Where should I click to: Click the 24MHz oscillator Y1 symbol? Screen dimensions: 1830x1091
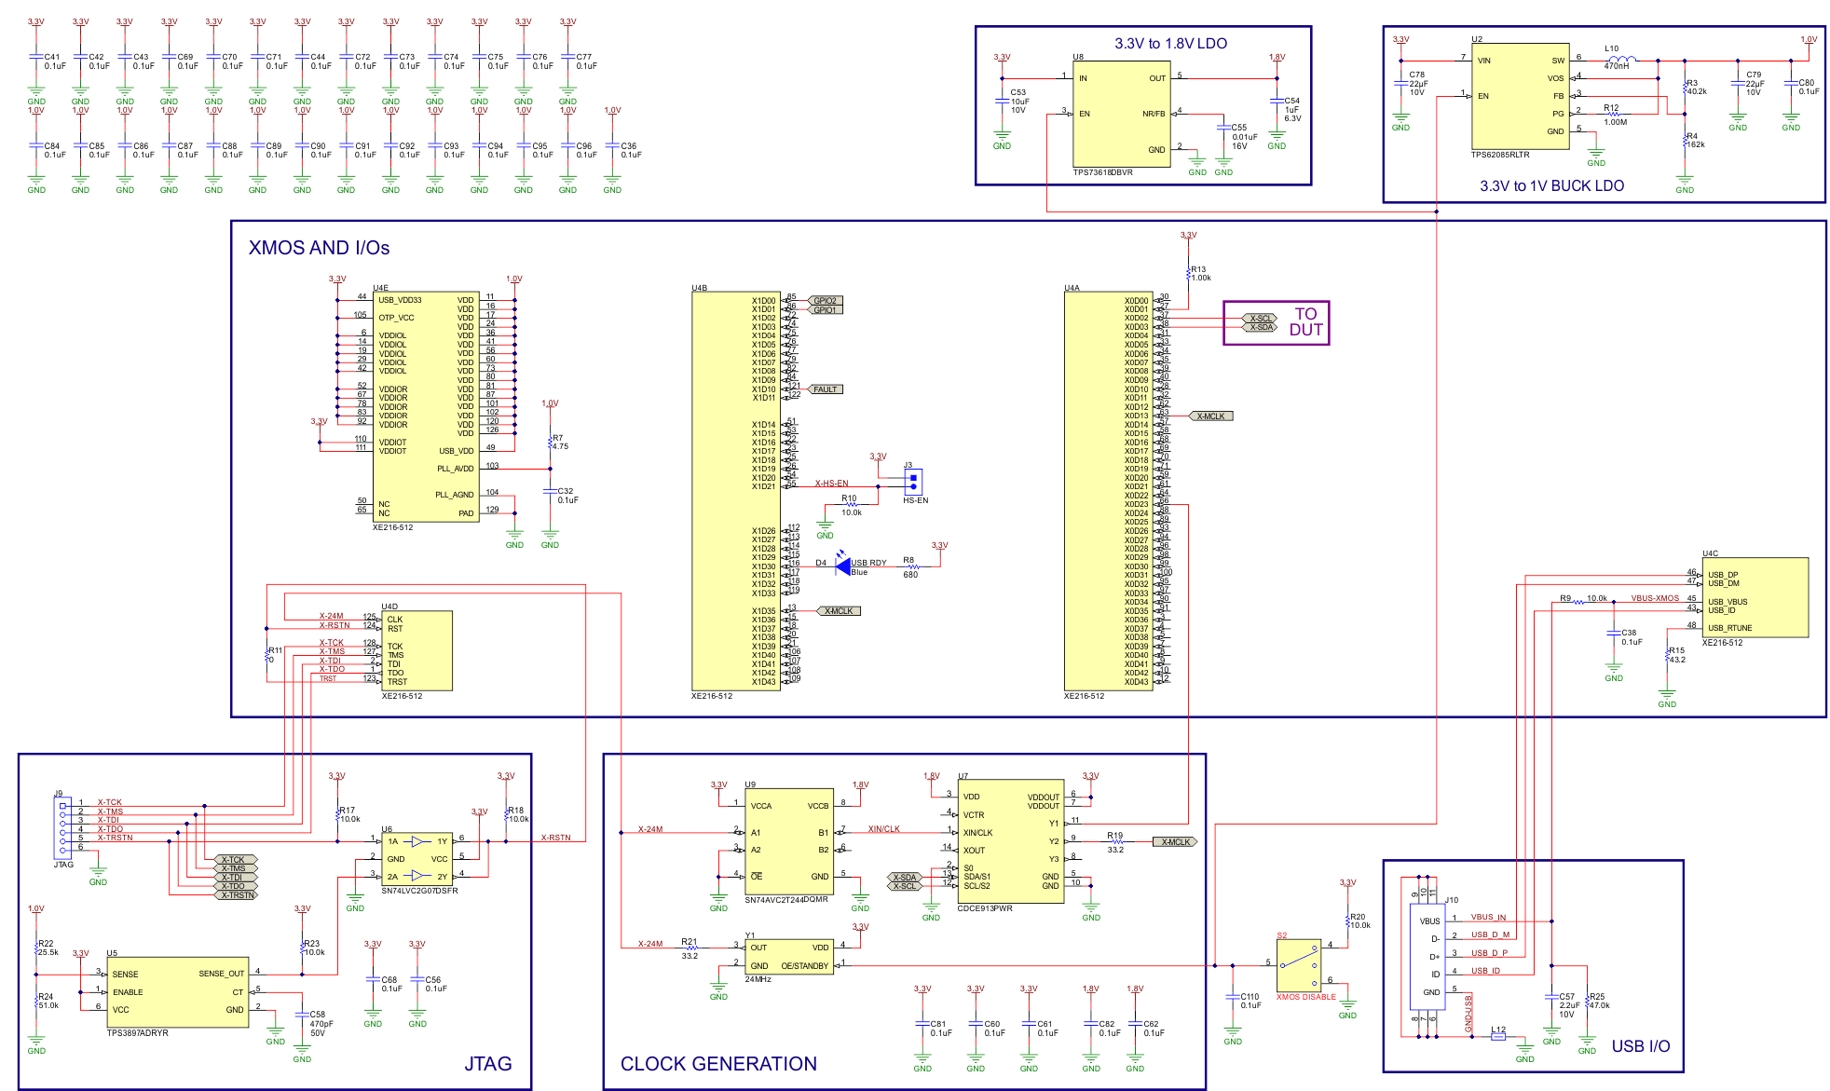tap(788, 957)
